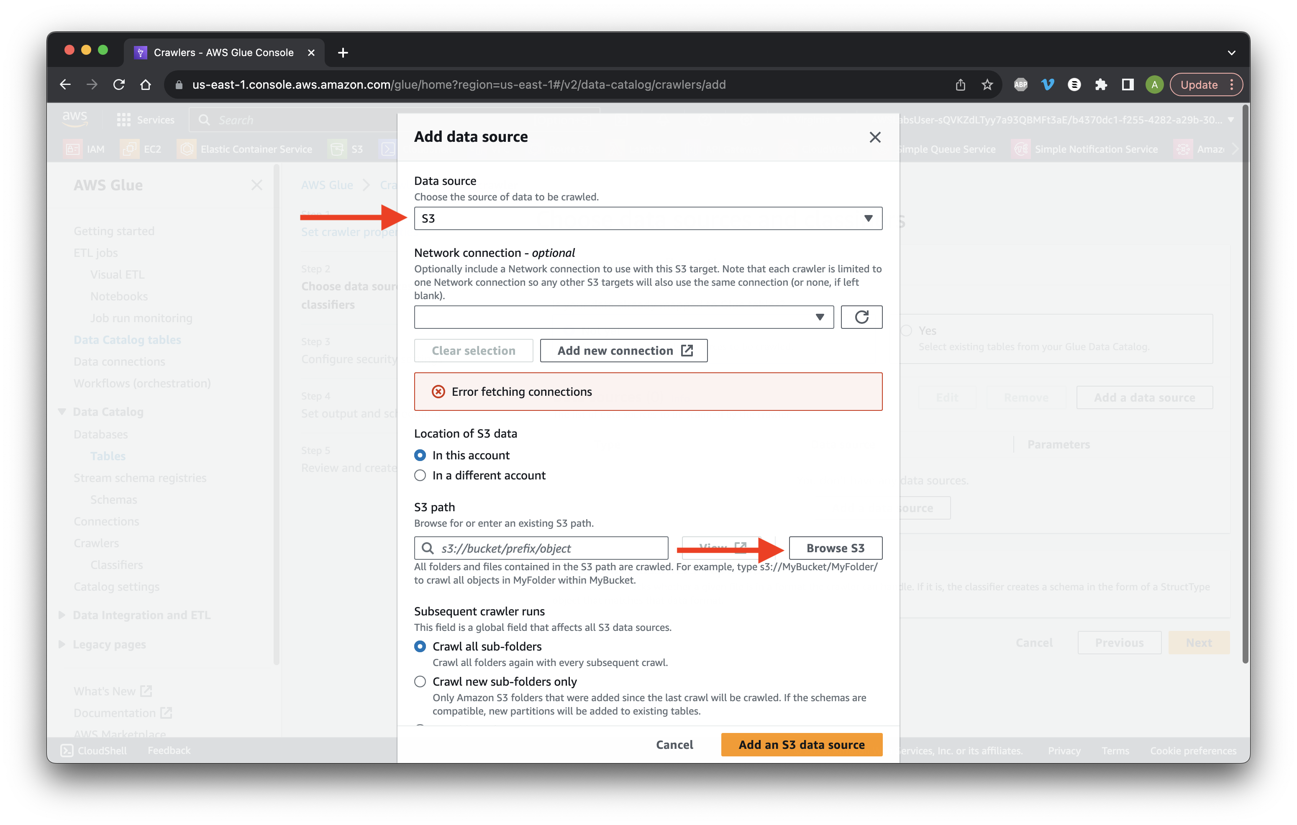The image size is (1297, 825).
Task: Expand the Legacy pages section
Action: click(x=62, y=644)
